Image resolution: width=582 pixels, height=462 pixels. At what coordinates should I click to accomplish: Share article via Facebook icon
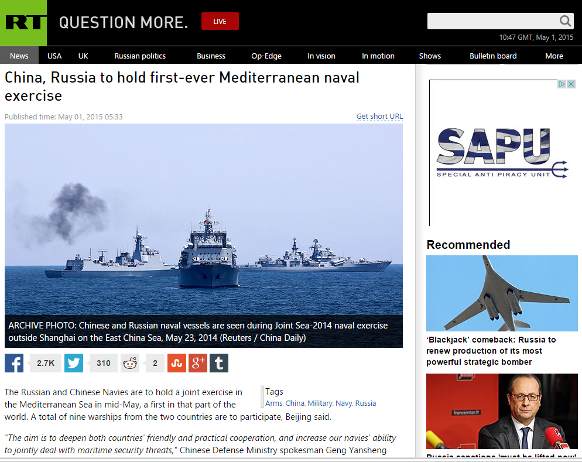click(x=14, y=363)
